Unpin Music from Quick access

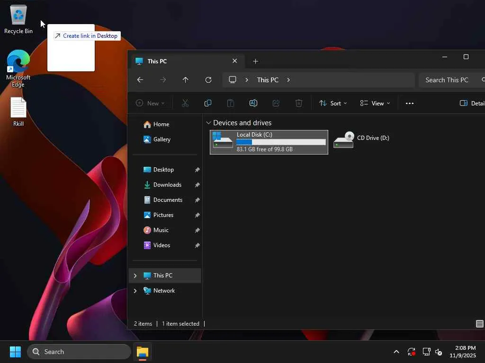click(x=197, y=230)
